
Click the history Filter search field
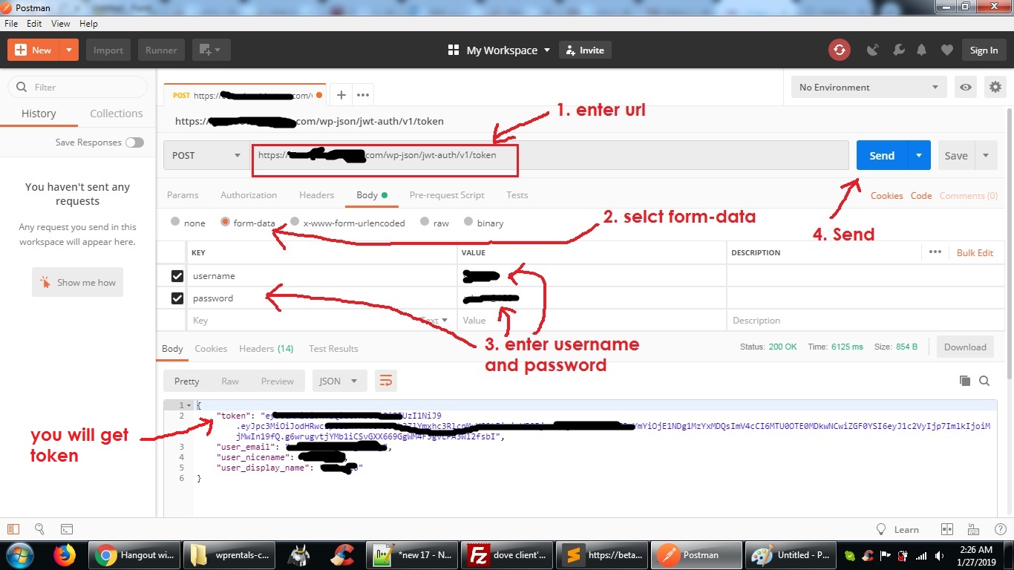click(77, 87)
